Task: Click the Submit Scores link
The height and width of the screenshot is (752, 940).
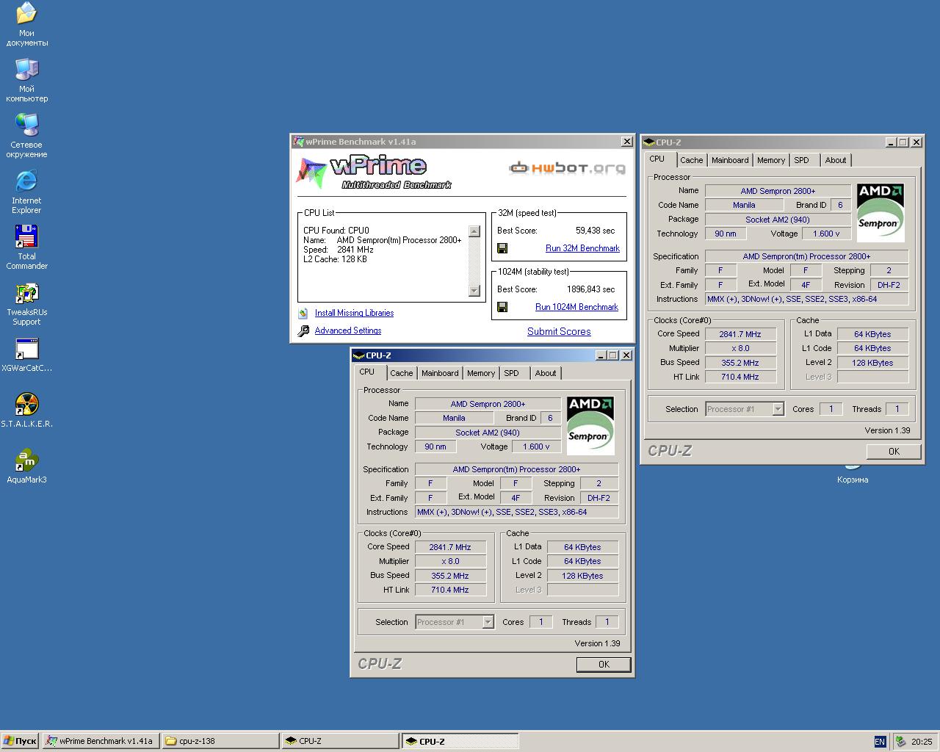Action: [559, 331]
